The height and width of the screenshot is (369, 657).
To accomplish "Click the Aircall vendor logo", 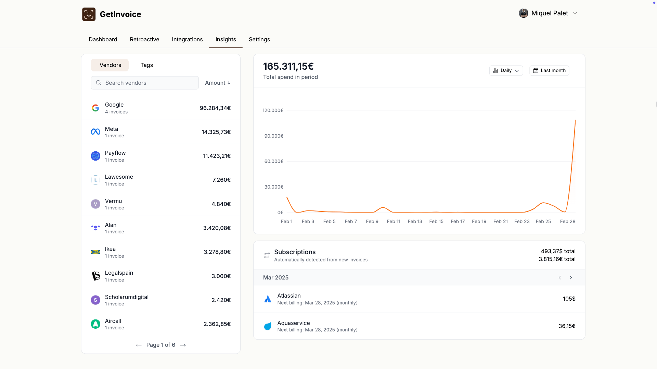I will [95, 324].
